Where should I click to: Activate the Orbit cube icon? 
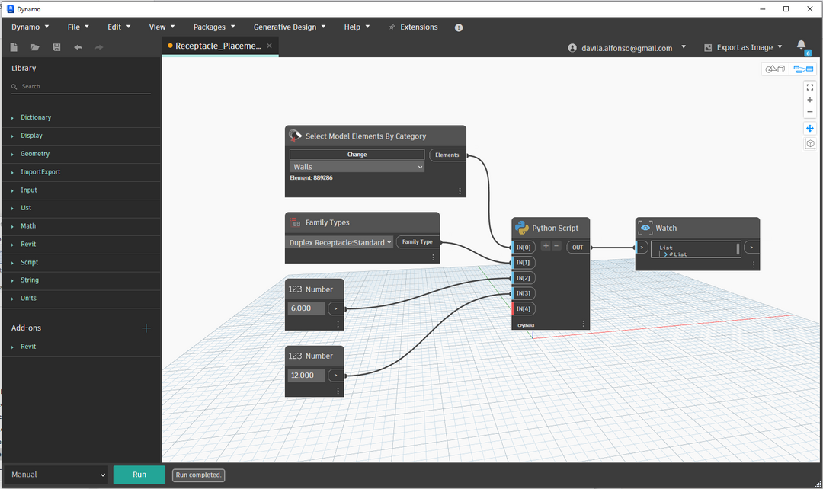[810, 144]
